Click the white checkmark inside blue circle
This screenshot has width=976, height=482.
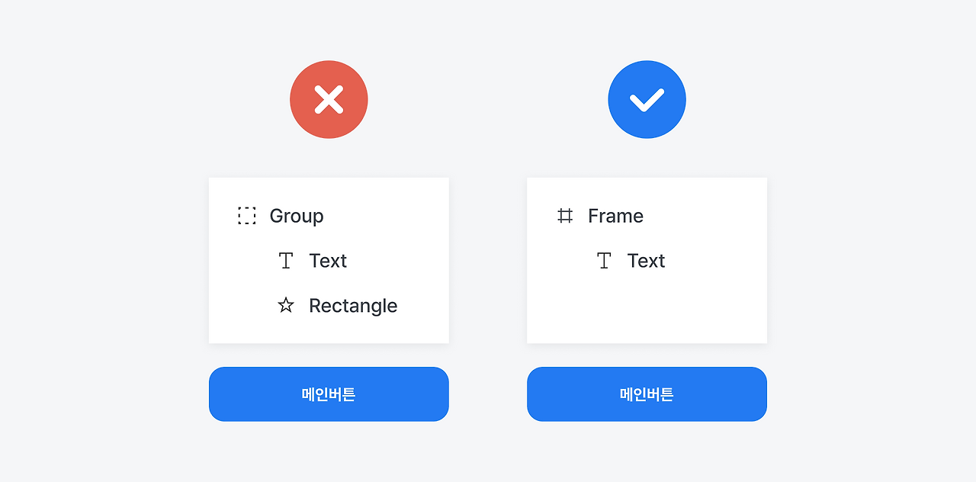pyautogui.click(x=647, y=100)
